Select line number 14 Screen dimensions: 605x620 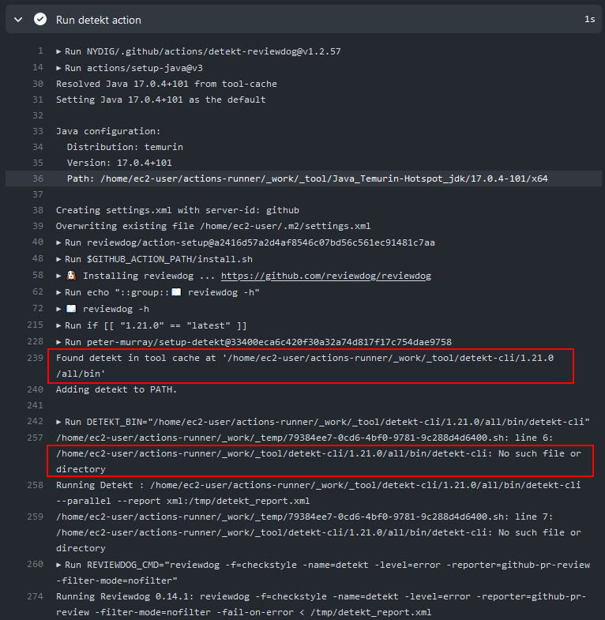click(38, 67)
